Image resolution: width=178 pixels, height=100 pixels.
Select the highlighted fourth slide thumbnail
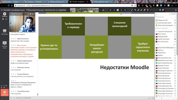coord(90,10)
